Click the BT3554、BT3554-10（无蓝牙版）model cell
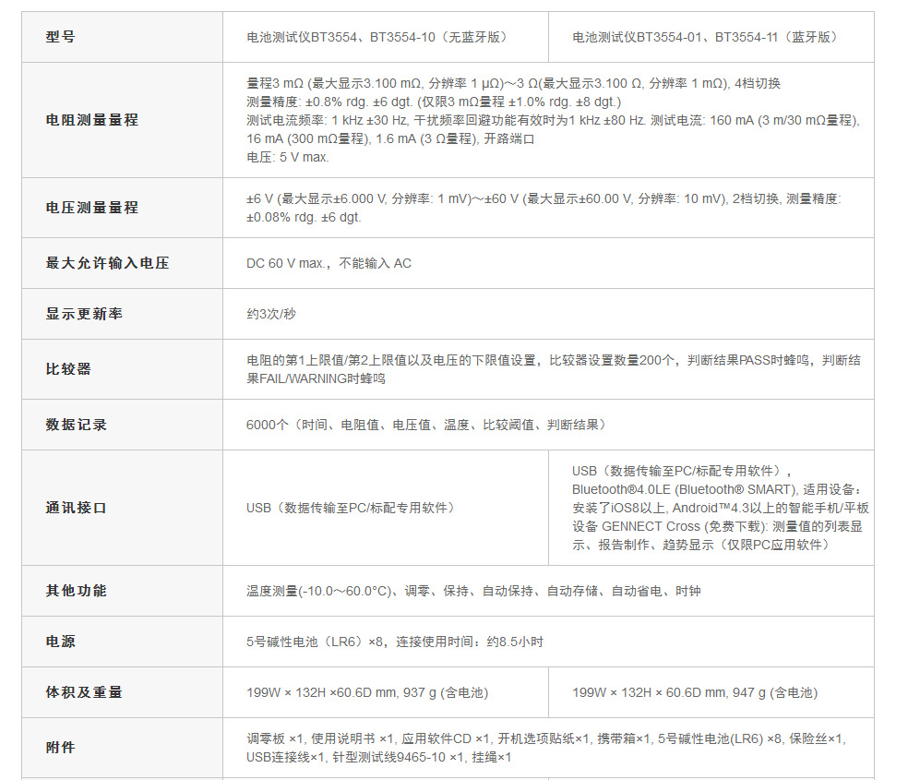Screen dimensions: 908x780 click(386, 37)
